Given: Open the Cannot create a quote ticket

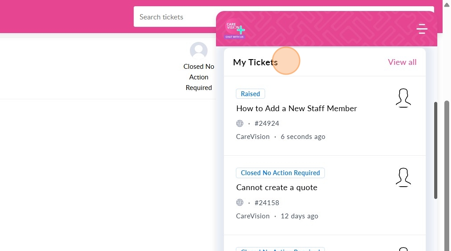Looking at the screenshot, I should 277,187.
